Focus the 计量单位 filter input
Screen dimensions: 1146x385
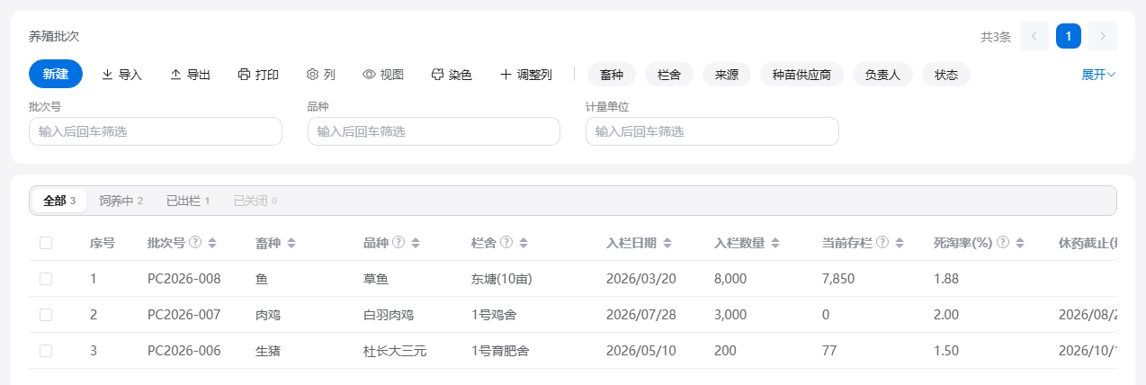[x=712, y=131]
